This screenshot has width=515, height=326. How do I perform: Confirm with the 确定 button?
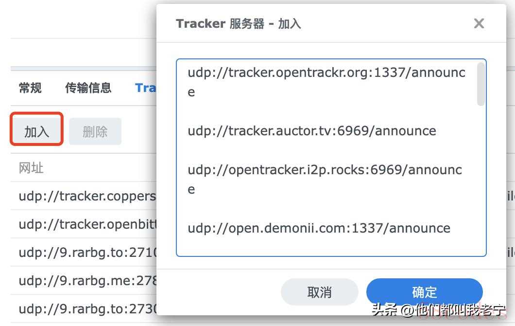424,292
